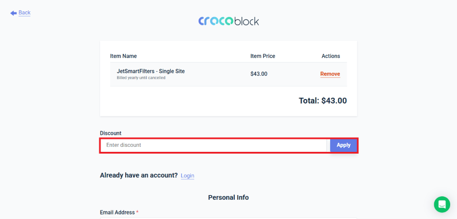Image resolution: width=457 pixels, height=219 pixels.
Task: Remove JetSmartFilters from the cart
Action: click(330, 74)
